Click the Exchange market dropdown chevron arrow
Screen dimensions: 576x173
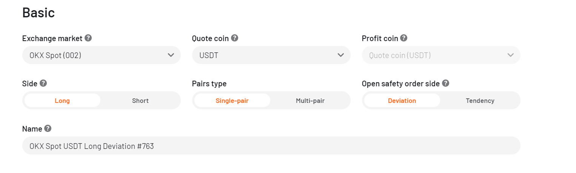point(171,55)
